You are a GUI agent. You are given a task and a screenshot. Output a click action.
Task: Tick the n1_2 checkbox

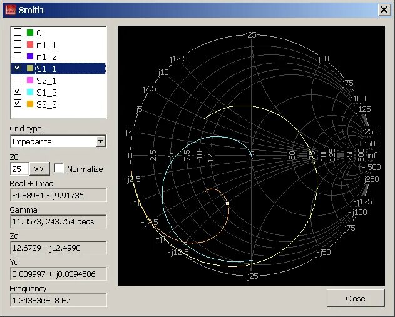(18, 56)
